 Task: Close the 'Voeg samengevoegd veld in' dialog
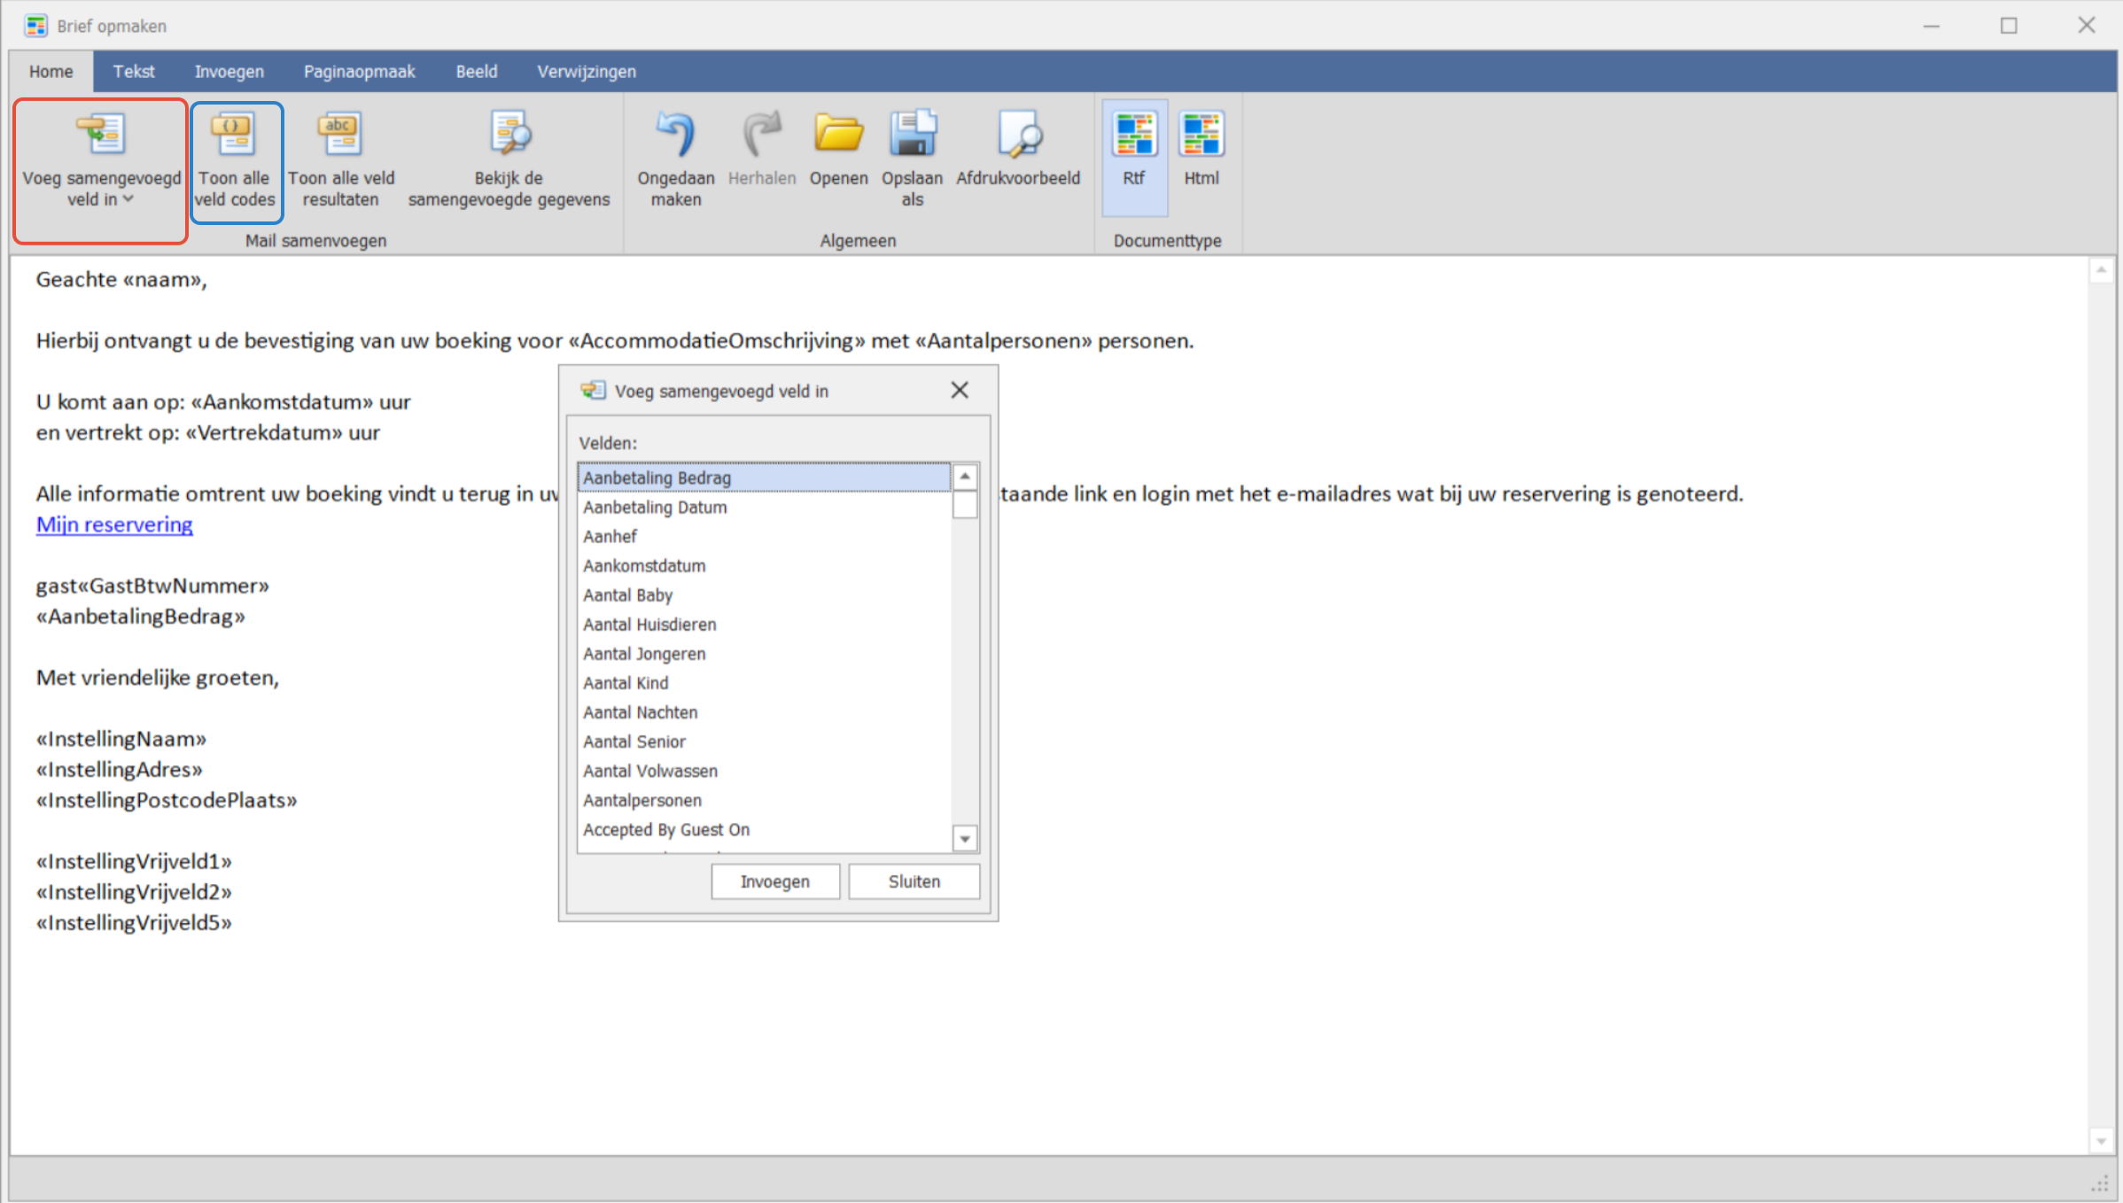(x=959, y=391)
